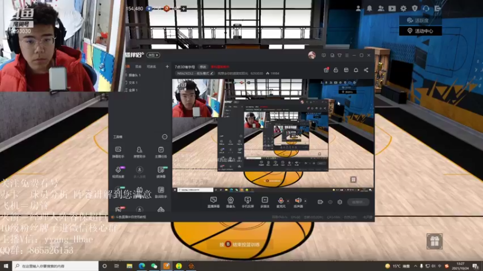Open File Explorer from the taskbar

[129, 266]
